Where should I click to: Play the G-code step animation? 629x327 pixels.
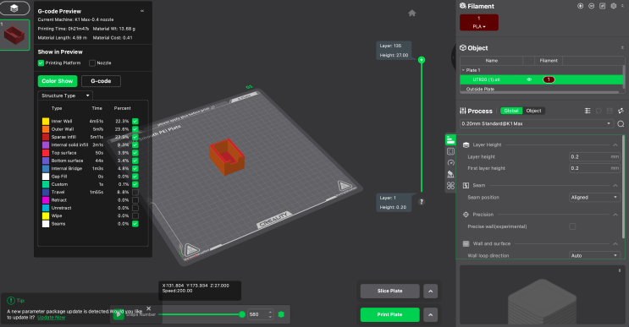pos(118,314)
